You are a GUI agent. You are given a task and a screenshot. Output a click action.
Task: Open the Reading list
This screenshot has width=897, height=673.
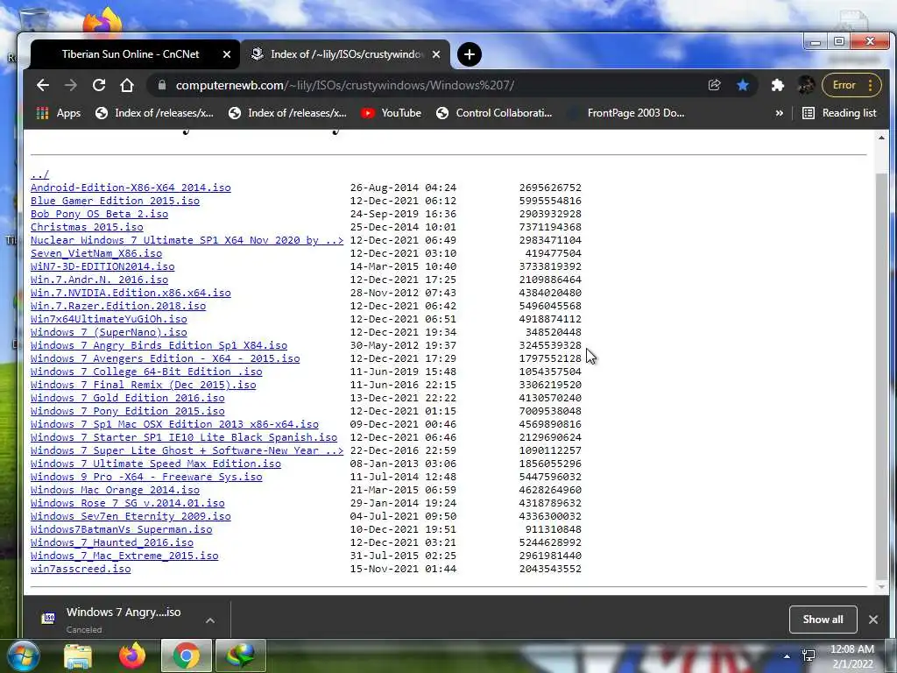[839, 113]
